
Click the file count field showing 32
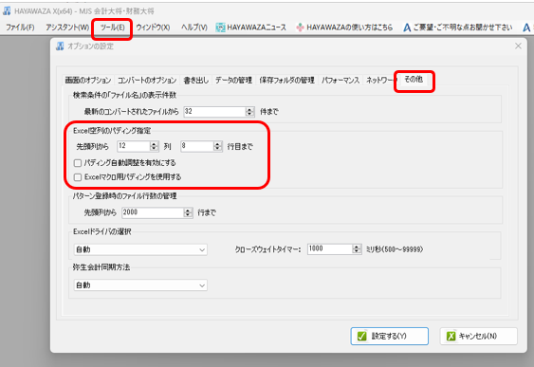point(214,111)
